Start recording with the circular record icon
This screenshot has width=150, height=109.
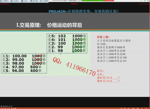11,1
